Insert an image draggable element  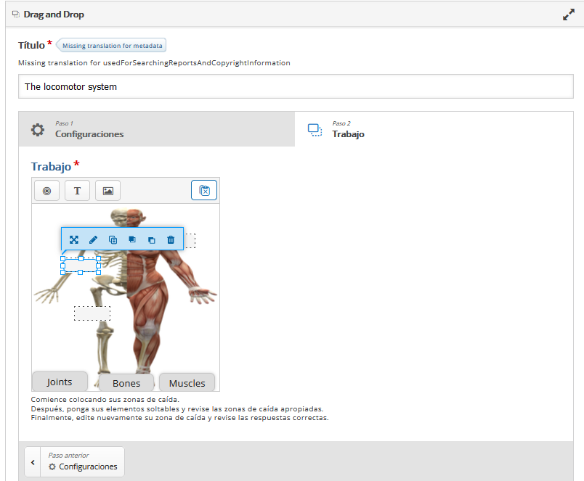[108, 191]
